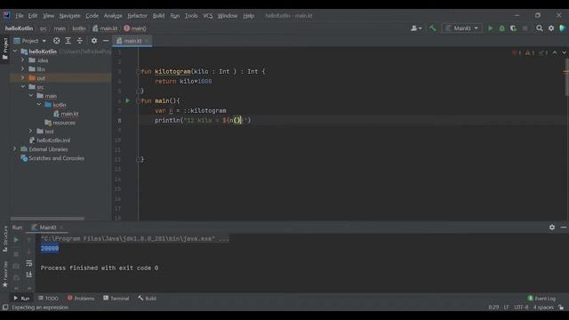Toggle the Structure tool window side tab
Screen dimensions: 569x320
coord(5,239)
